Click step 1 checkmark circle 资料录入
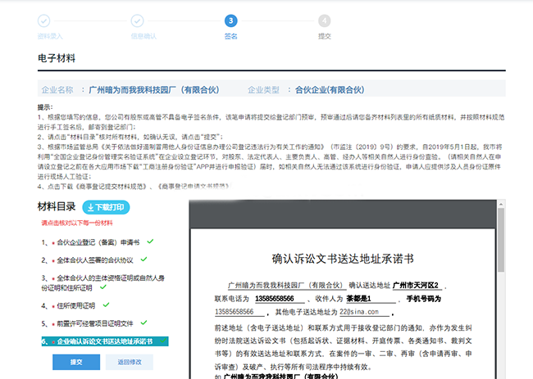This screenshot has width=533, height=379. [x=43, y=20]
